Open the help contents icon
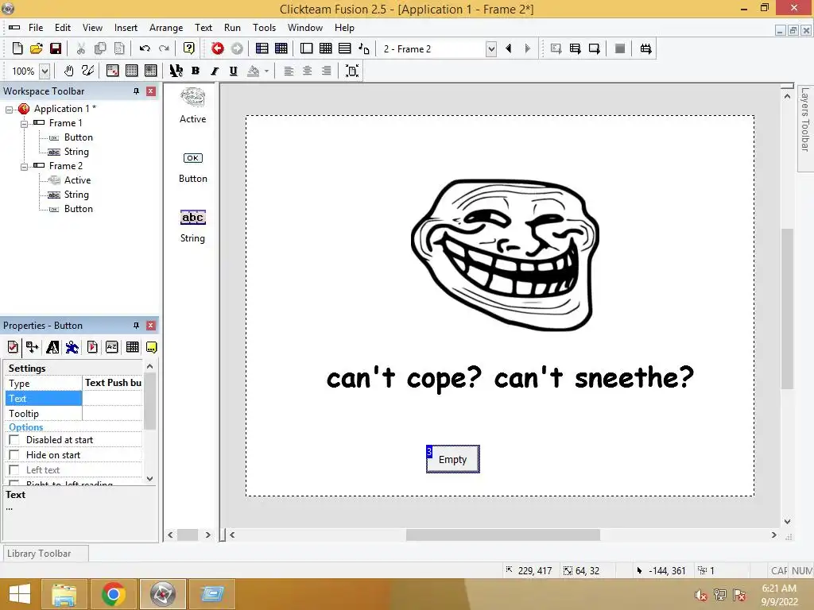This screenshot has width=814, height=610. coord(189,48)
